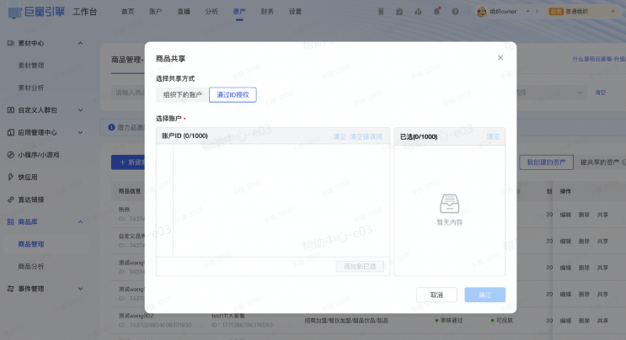
Task: Switch to 被共享的资产 tab
Action: pyautogui.click(x=600, y=162)
